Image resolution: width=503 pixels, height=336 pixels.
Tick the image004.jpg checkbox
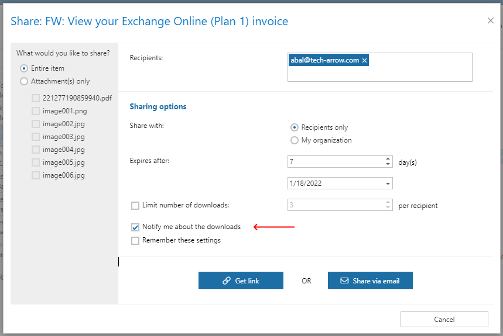coord(36,150)
